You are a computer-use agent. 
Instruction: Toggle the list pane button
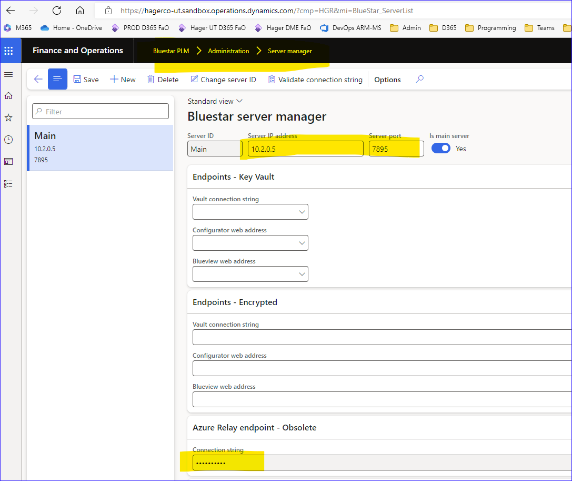pos(58,79)
